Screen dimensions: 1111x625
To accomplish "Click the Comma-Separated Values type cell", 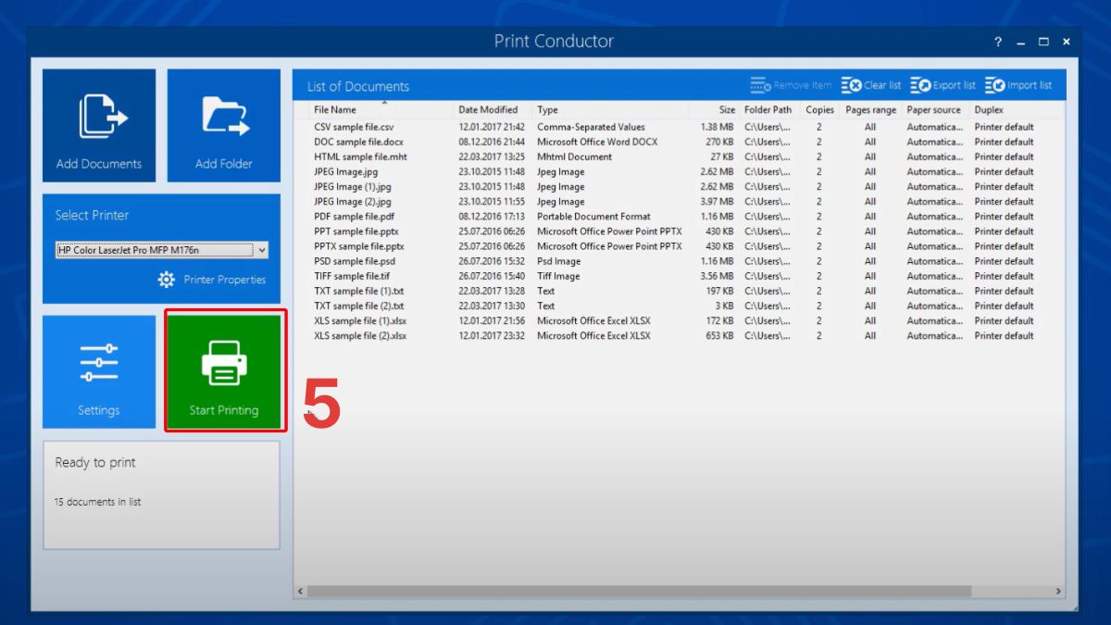I will (x=591, y=127).
